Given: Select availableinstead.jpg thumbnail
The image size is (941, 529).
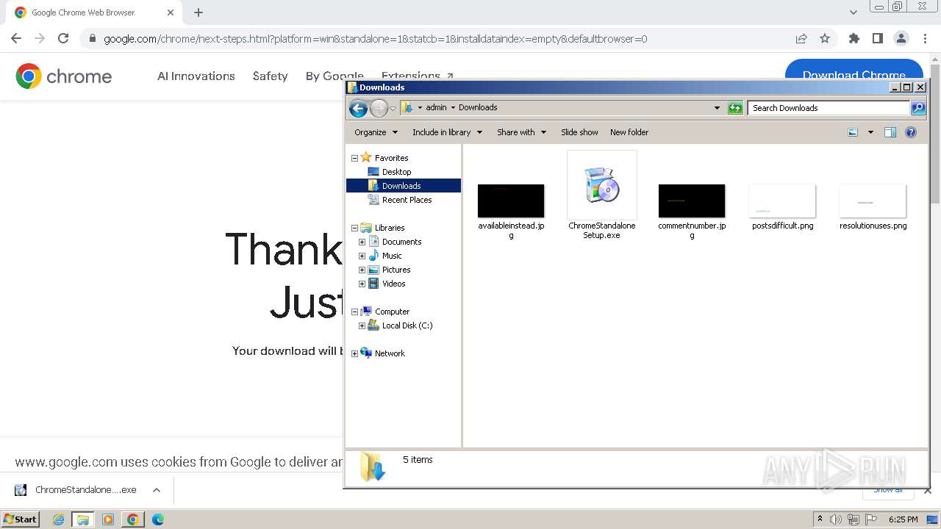Looking at the screenshot, I should (511, 201).
